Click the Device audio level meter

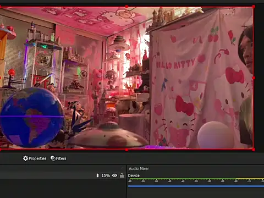pyautogui.click(x=196, y=179)
